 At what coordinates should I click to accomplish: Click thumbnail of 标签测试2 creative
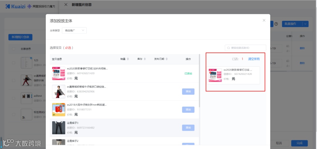click(x=26, y=114)
